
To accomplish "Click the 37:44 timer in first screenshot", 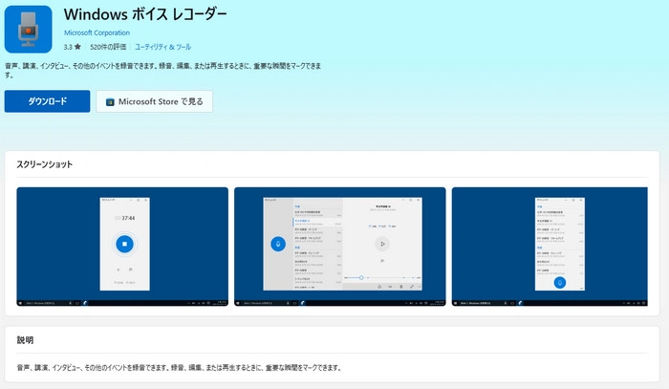I will [125, 218].
